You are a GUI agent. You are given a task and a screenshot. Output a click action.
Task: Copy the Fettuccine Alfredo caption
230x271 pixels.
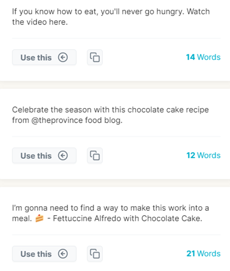tap(95, 254)
